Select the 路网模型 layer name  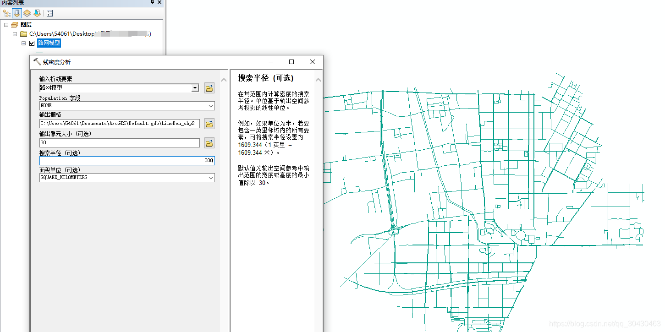[49, 43]
